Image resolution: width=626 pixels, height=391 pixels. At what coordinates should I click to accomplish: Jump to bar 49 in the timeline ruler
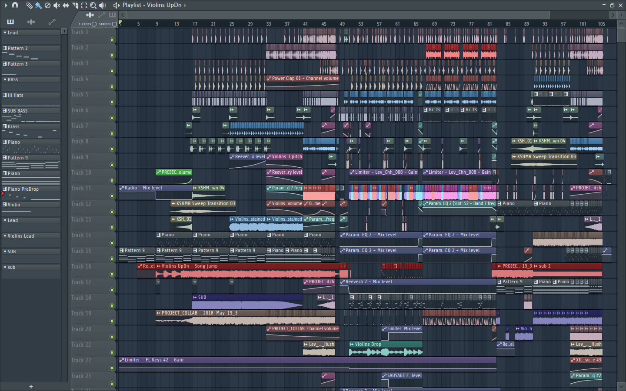click(342, 24)
